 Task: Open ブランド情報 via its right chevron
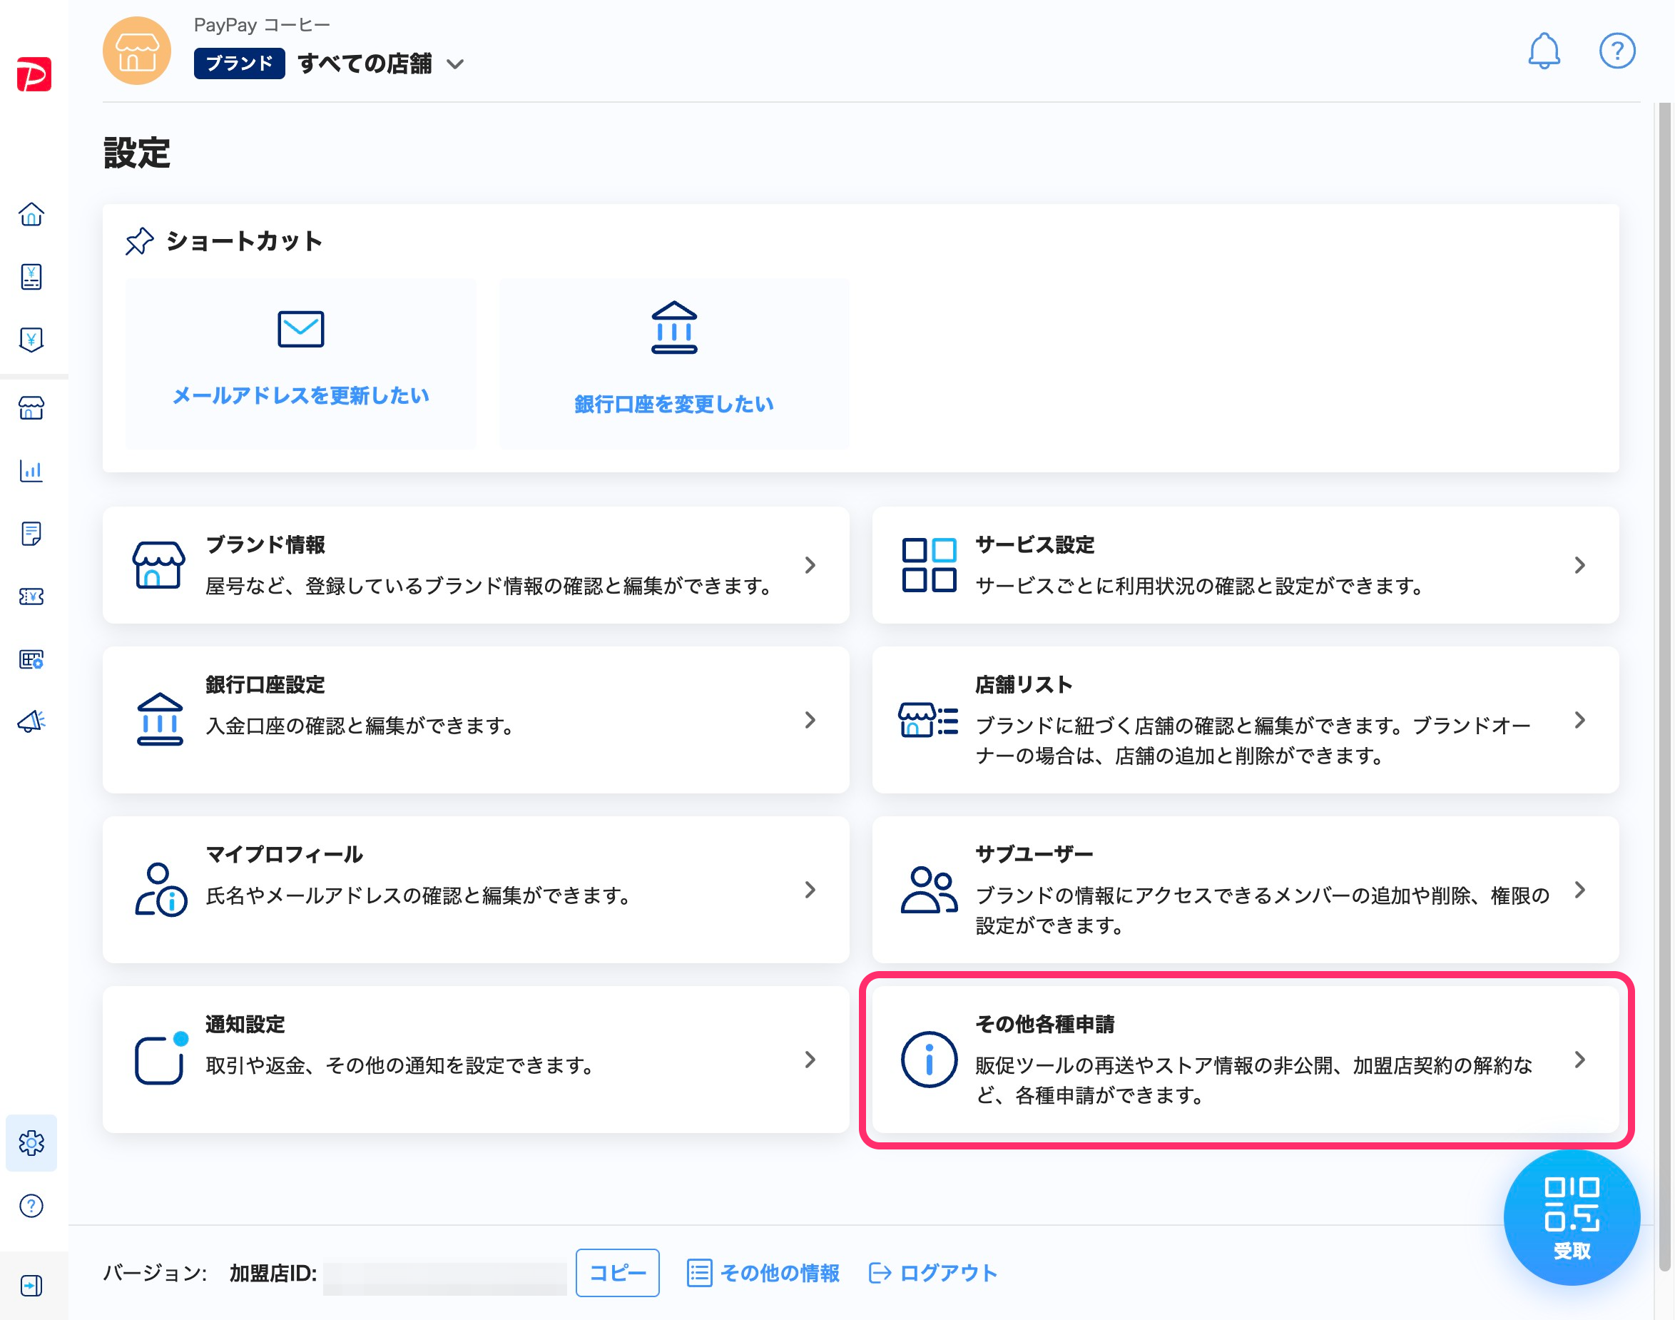click(810, 565)
